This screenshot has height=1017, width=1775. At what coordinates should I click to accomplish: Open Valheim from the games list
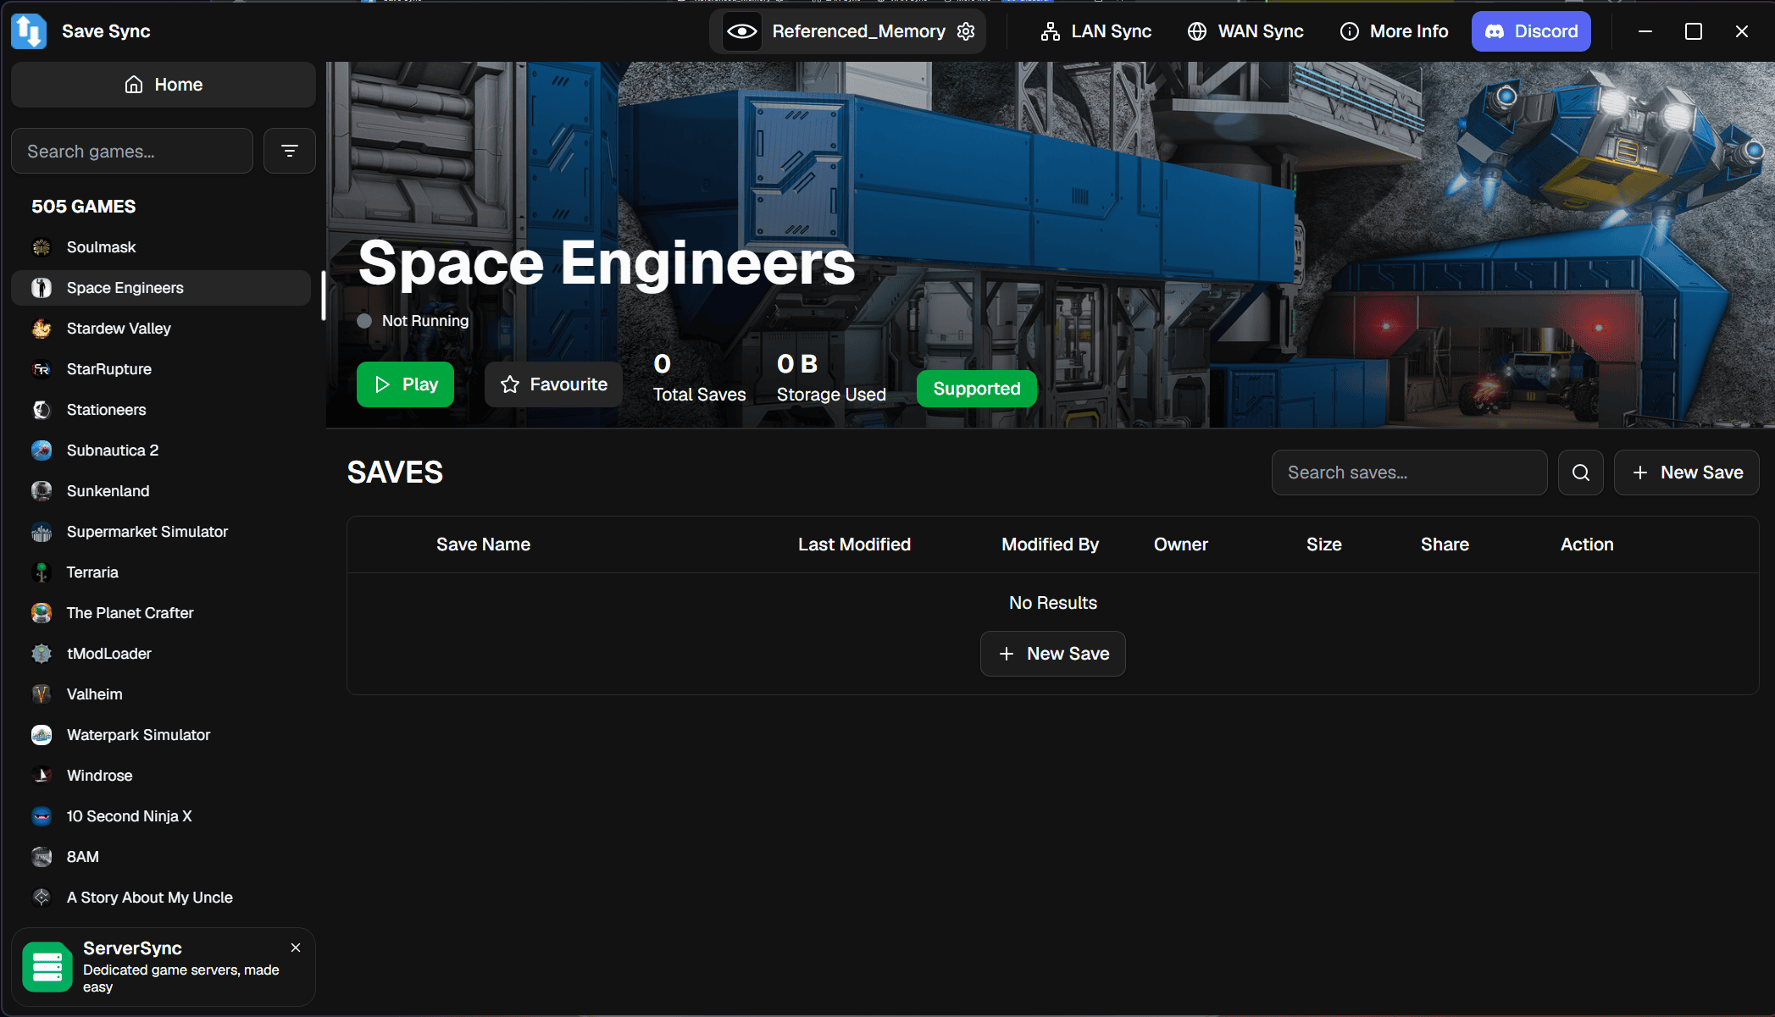coord(161,694)
